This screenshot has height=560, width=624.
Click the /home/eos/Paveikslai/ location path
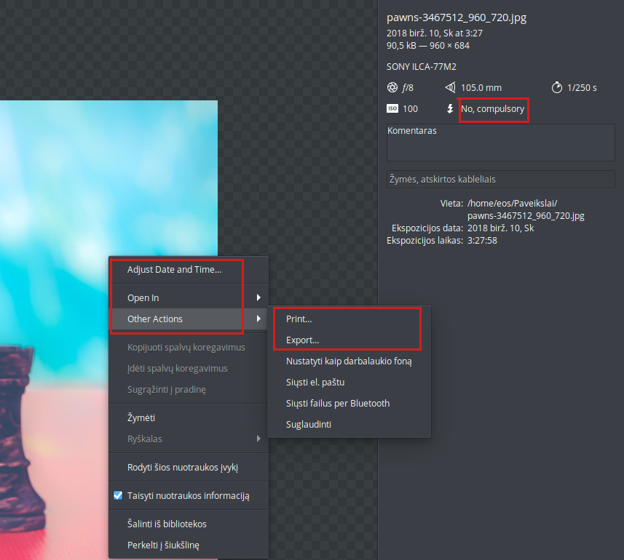512,203
